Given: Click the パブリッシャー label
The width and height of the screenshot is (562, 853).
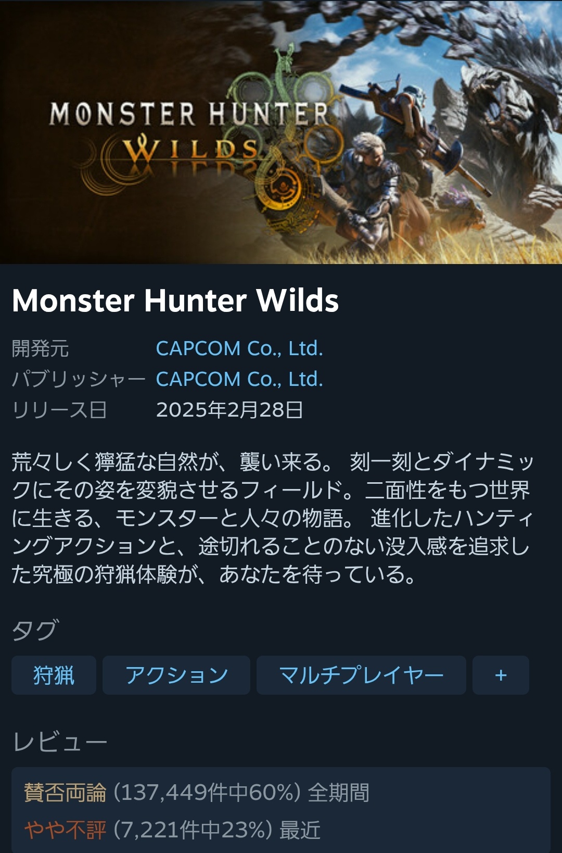Looking at the screenshot, I should (x=79, y=379).
